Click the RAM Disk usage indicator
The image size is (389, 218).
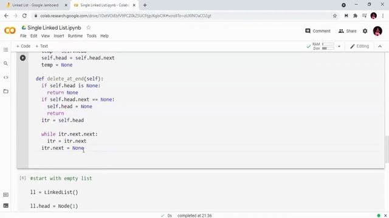click(x=323, y=46)
